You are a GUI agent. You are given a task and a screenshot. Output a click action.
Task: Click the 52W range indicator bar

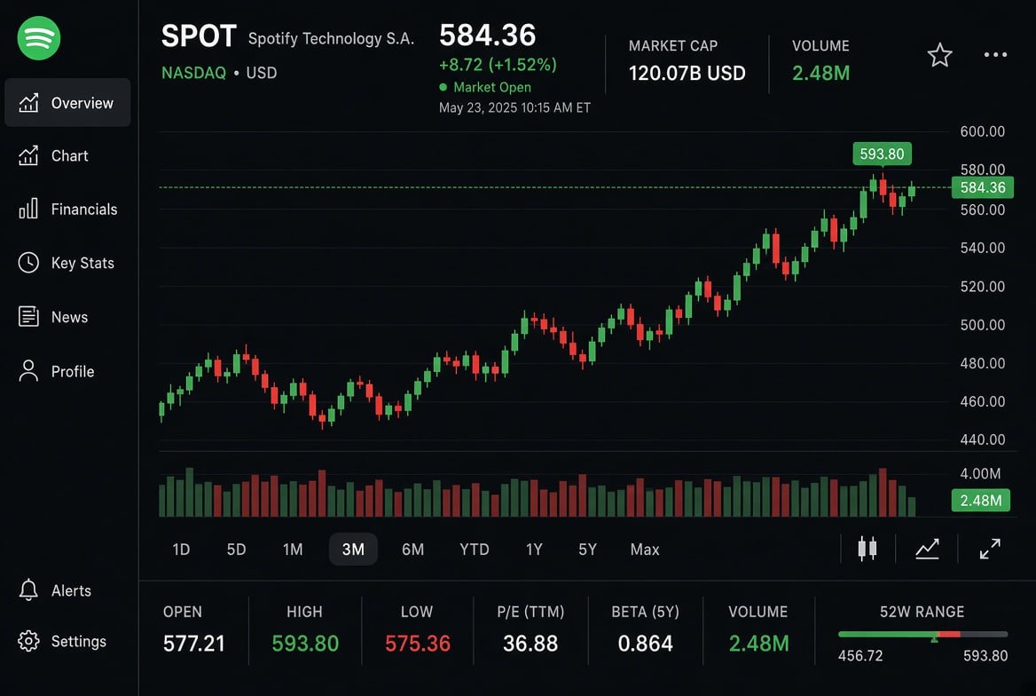click(923, 635)
